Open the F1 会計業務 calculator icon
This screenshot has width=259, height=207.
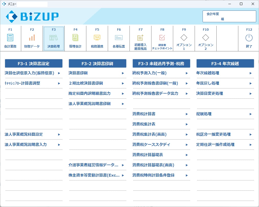coord(10,38)
